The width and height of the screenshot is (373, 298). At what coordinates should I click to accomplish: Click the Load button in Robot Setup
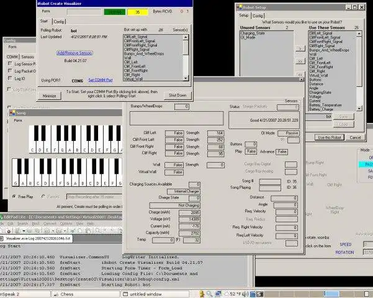click(x=343, y=124)
